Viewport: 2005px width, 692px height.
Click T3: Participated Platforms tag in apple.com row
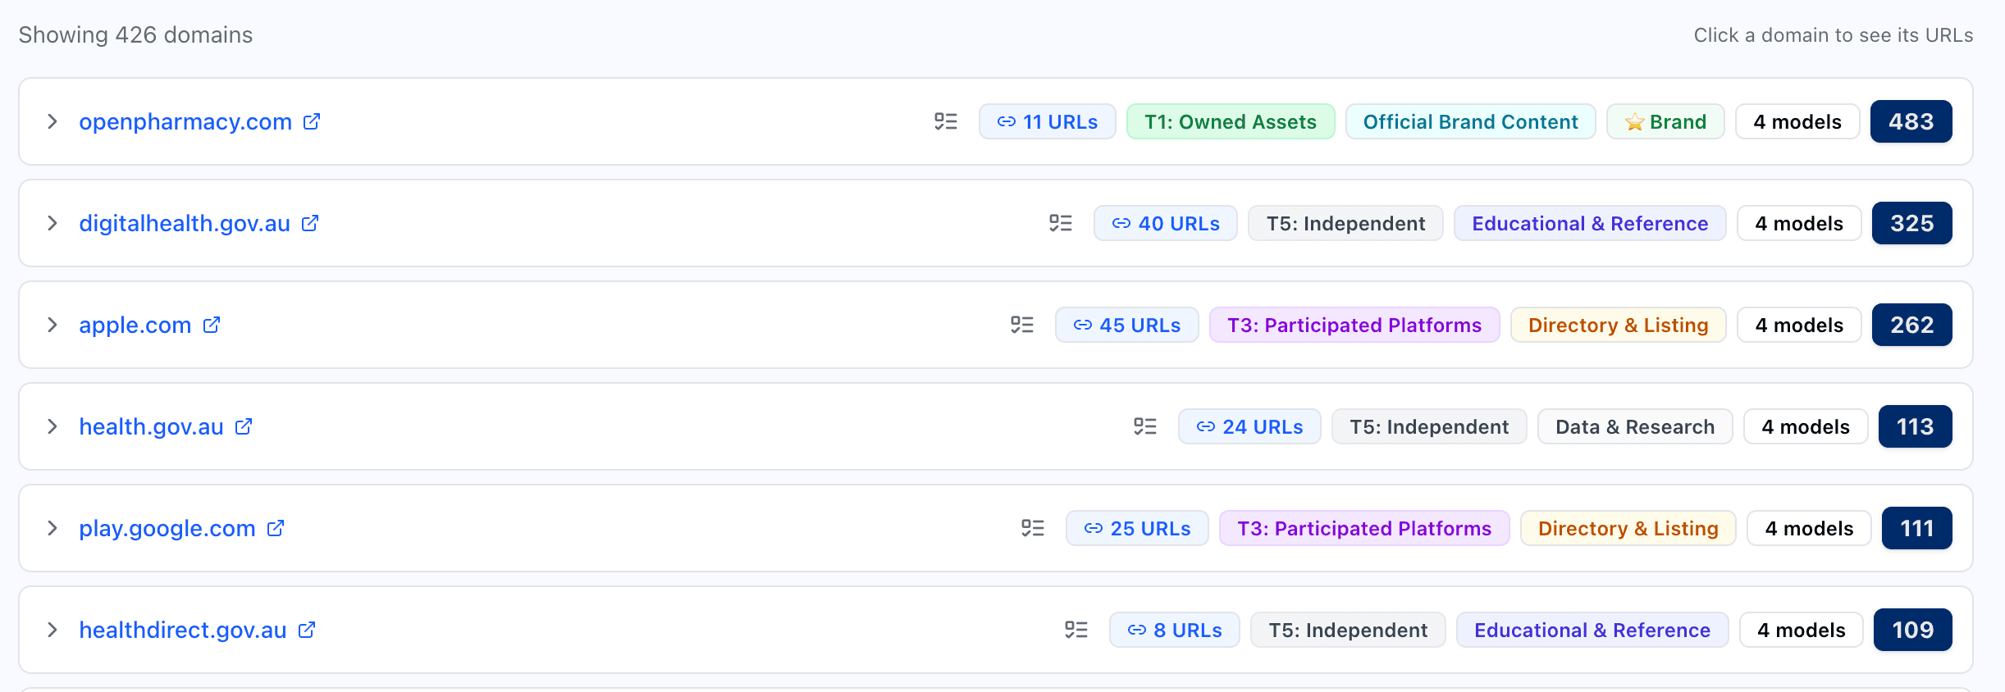tap(1354, 325)
